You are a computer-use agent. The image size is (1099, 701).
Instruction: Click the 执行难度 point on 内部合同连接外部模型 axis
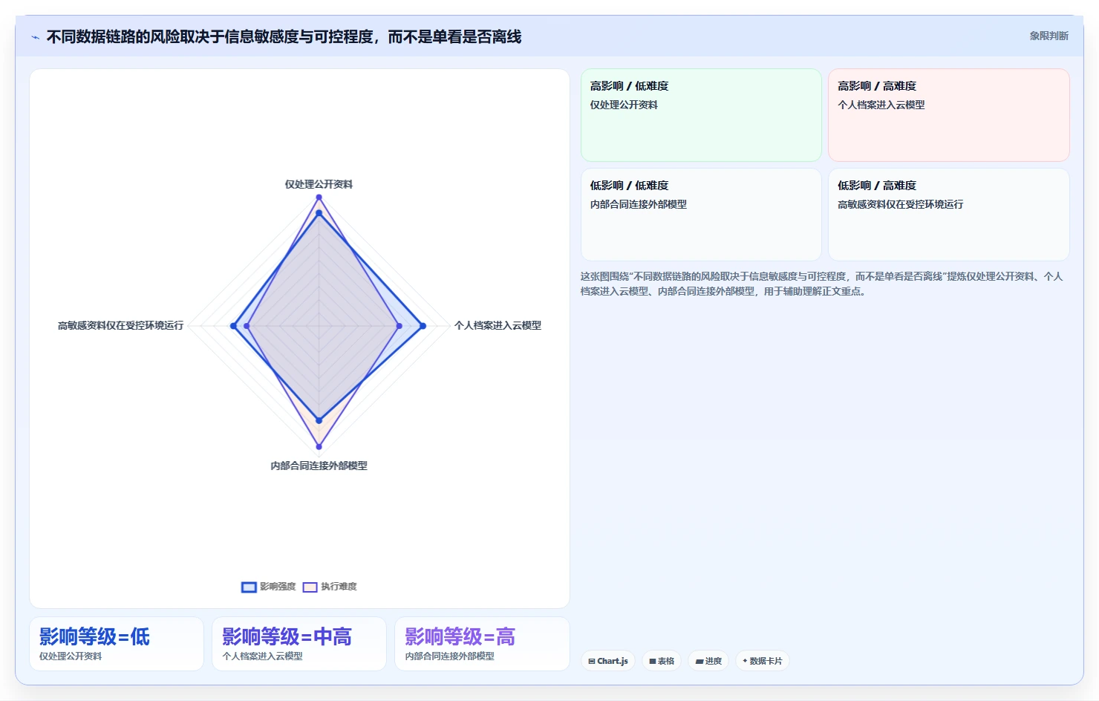319,446
